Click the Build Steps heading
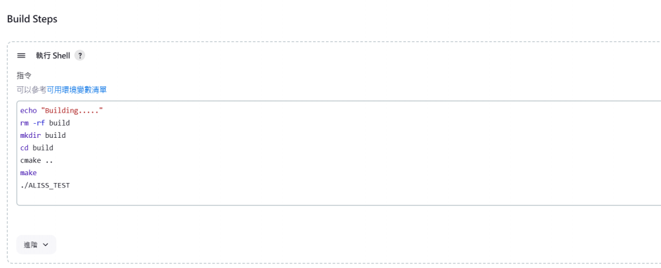 32,19
